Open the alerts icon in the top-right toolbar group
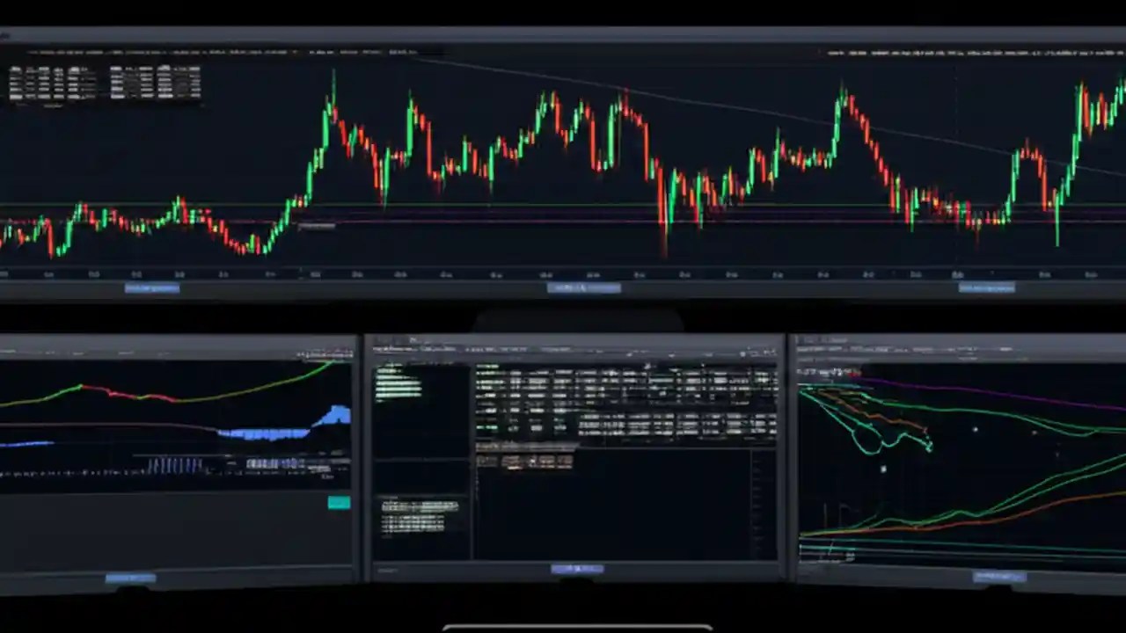The width and height of the screenshot is (1126, 633). [x=932, y=52]
